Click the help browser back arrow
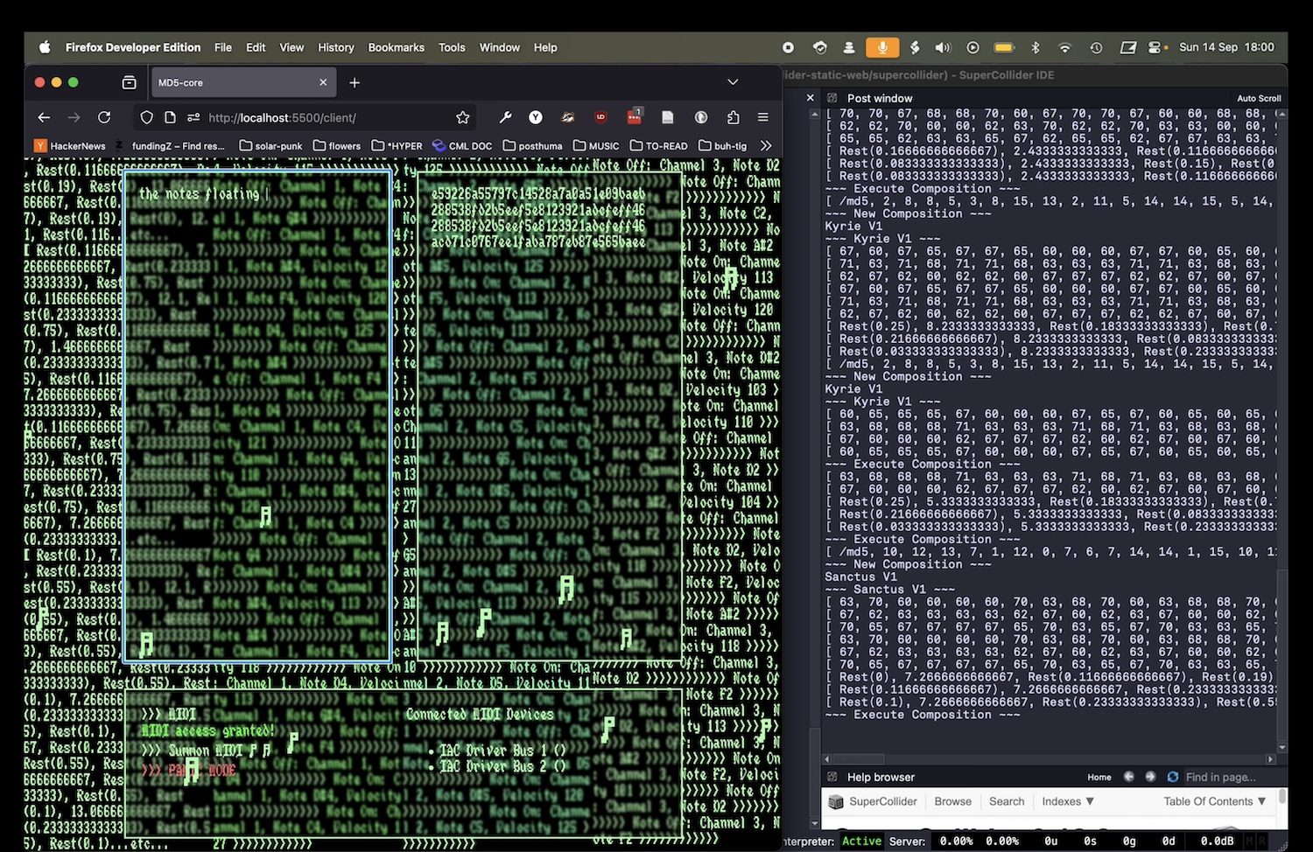Screen dimensions: 1313x852 (1128, 777)
